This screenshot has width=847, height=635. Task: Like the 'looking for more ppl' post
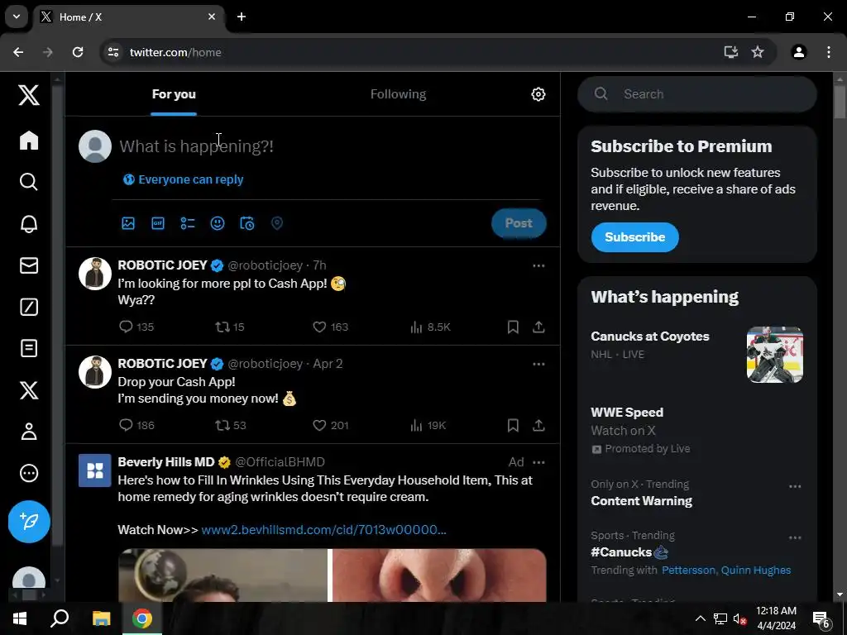pos(330,327)
